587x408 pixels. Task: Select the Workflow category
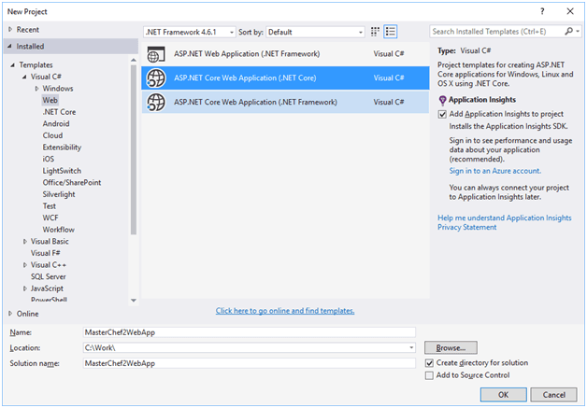pyautogui.click(x=58, y=230)
